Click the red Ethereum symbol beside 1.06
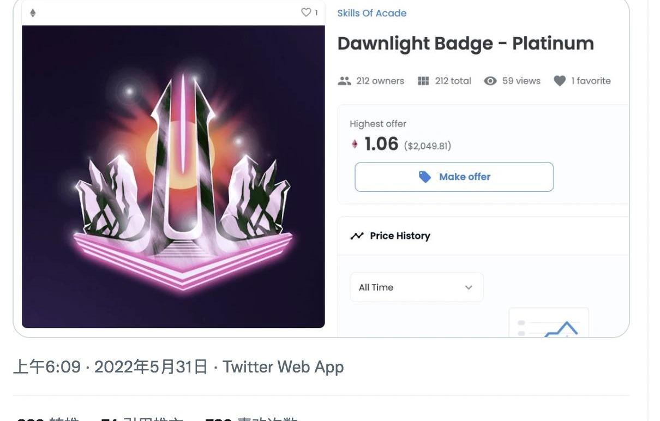 click(x=355, y=144)
